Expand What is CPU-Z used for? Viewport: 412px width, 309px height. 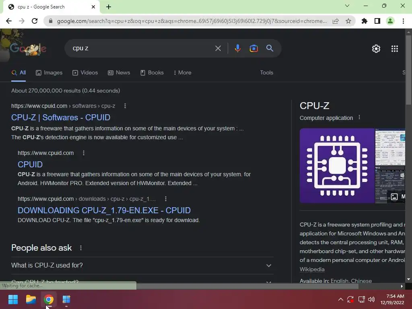pos(142,266)
